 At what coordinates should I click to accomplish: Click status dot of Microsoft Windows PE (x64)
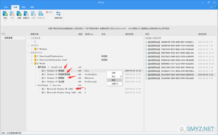coord(43,89)
